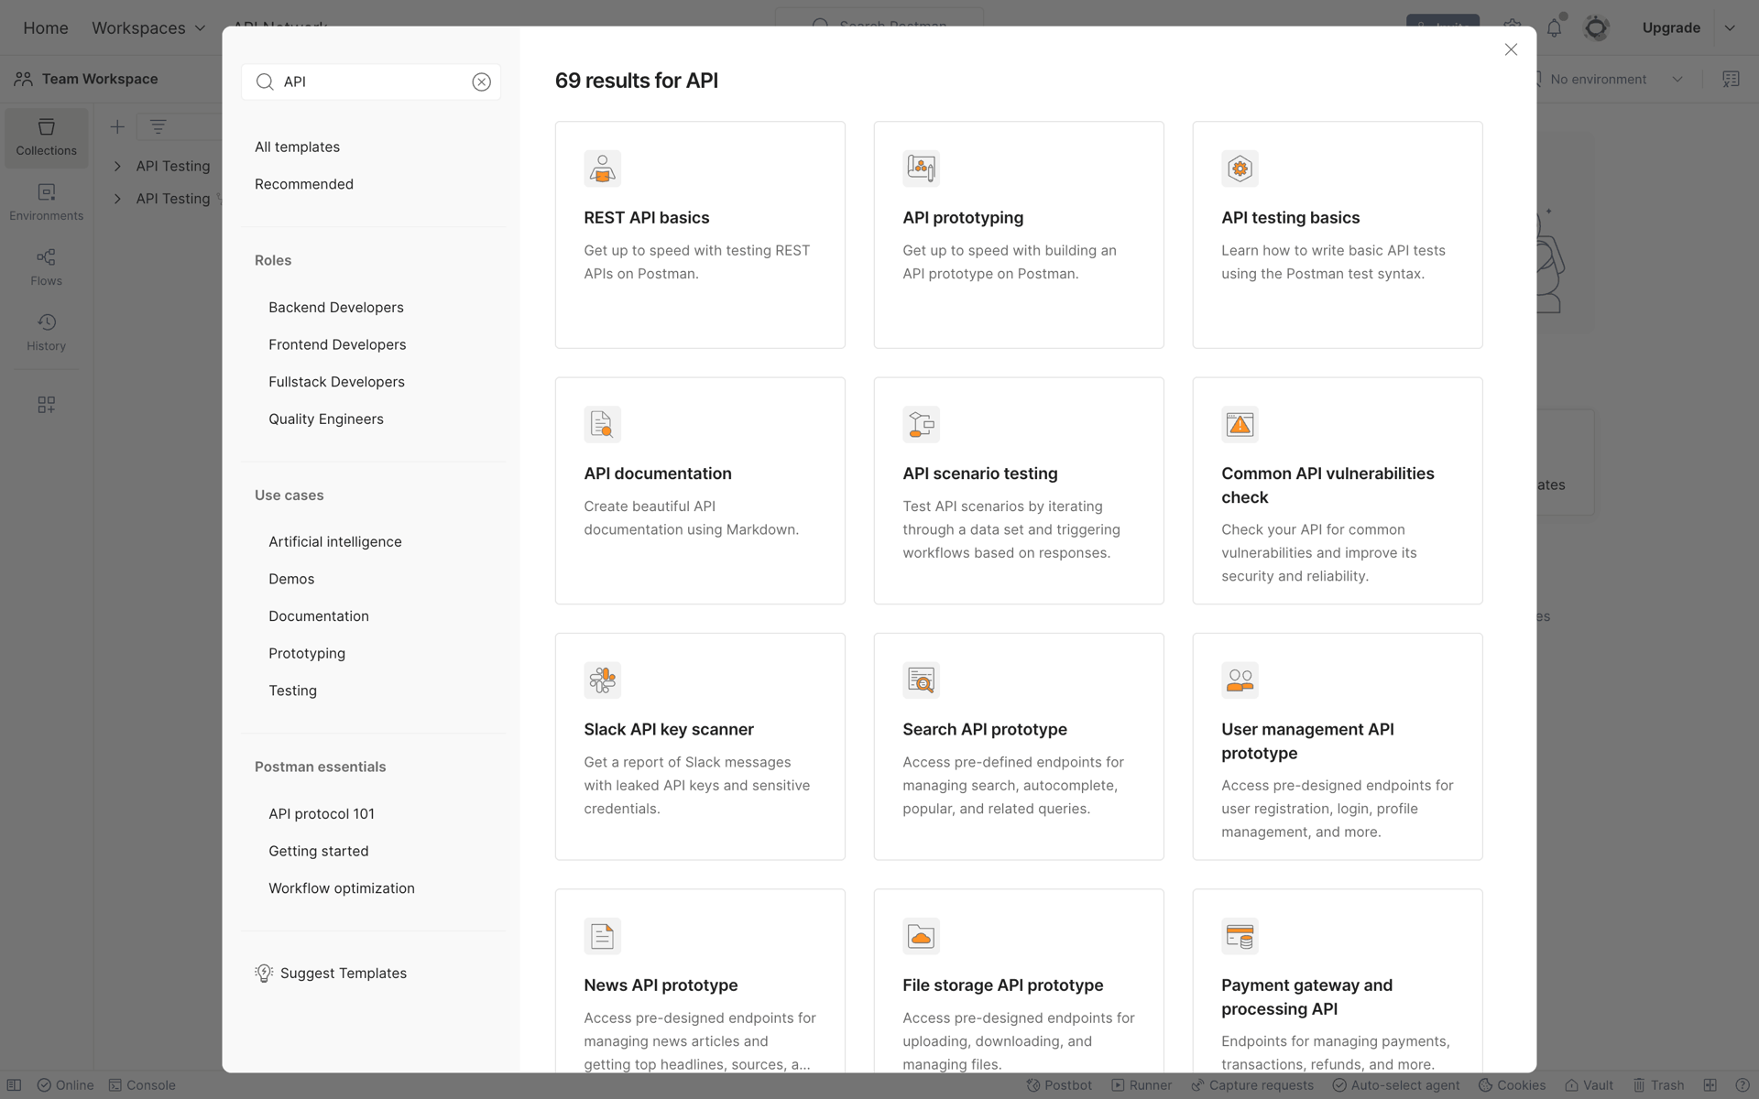
Task: Filter by Demos use case
Action: [x=291, y=579]
